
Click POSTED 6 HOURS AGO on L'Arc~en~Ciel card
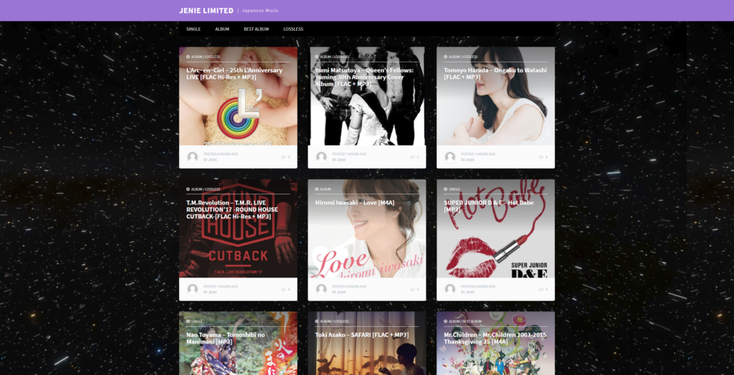(221, 154)
